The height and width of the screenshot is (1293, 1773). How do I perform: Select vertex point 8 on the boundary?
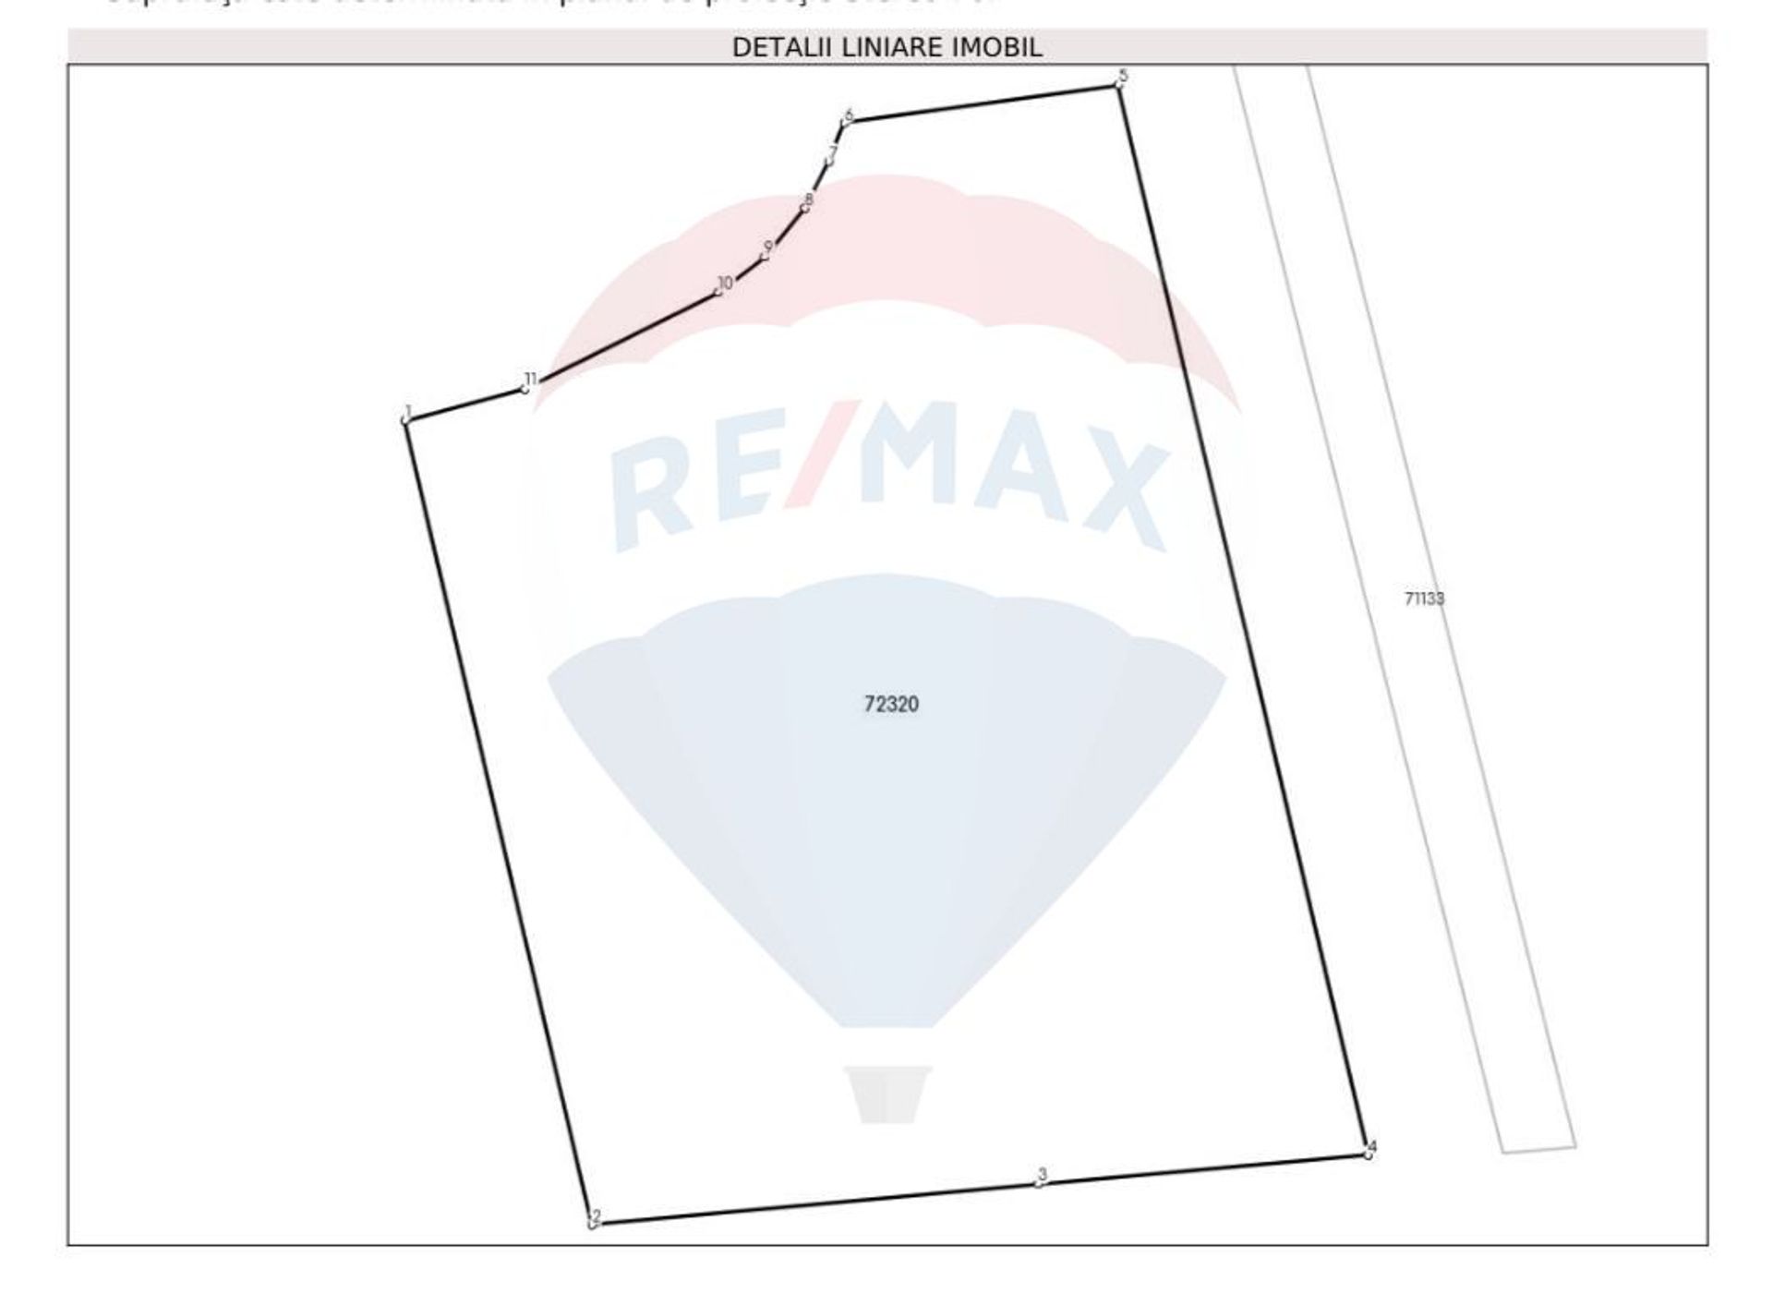805,207
